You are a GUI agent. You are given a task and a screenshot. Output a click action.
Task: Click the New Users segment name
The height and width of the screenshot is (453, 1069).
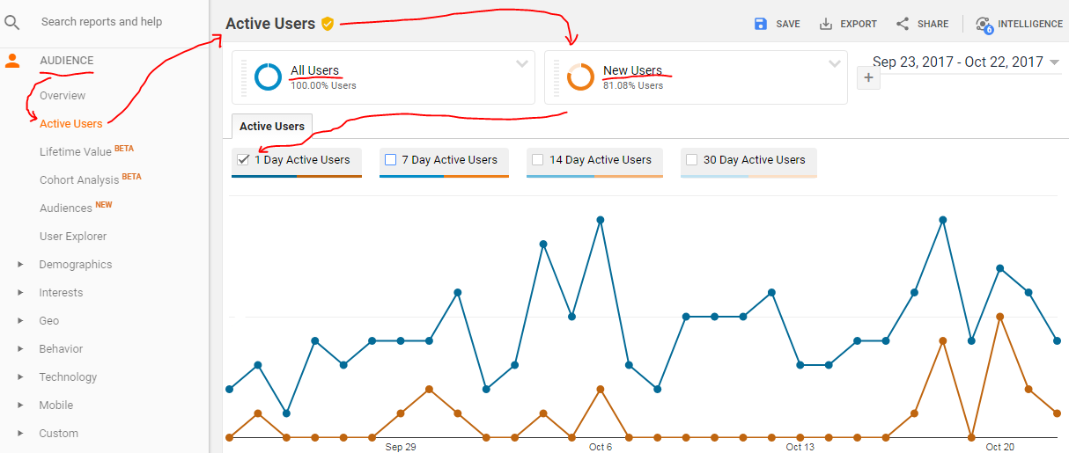point(632,70)
